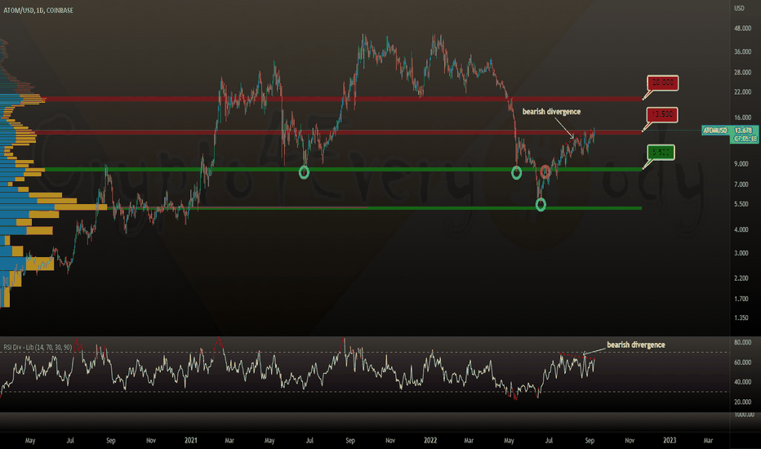The width and height of the screenshot is (761, 449).
Task: Click the 80.000 RSI scale label
Action: coord(743,343)
